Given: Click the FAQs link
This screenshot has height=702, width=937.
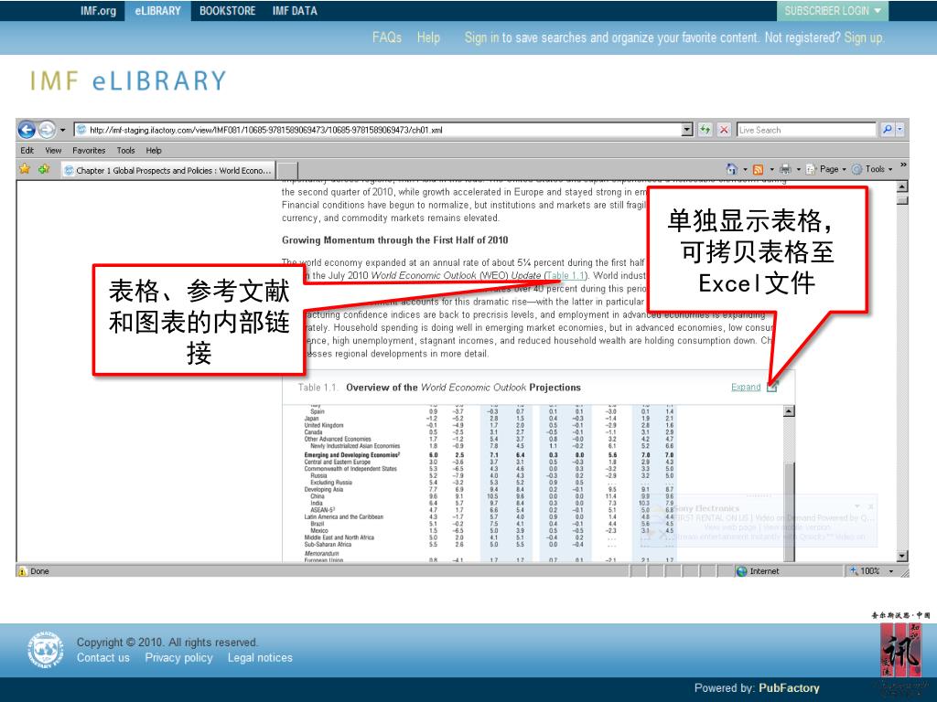Looking at the screenshot, I should (x=387, y=37).
